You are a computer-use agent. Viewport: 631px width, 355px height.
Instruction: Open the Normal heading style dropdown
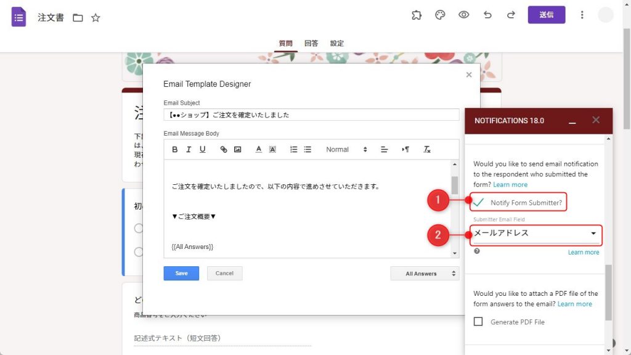point(346,149)
